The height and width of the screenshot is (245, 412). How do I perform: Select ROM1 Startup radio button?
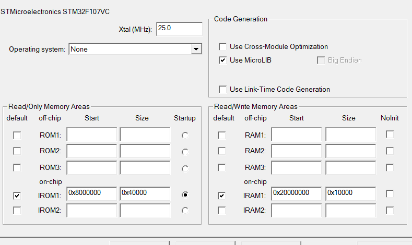(185, 136)
